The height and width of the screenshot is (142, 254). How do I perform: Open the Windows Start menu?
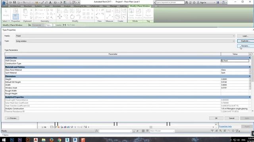point(4,140)
